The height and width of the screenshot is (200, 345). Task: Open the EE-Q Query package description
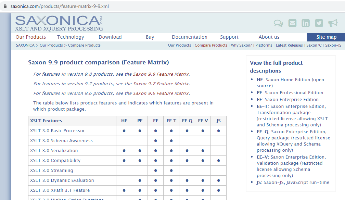point(294,141)
